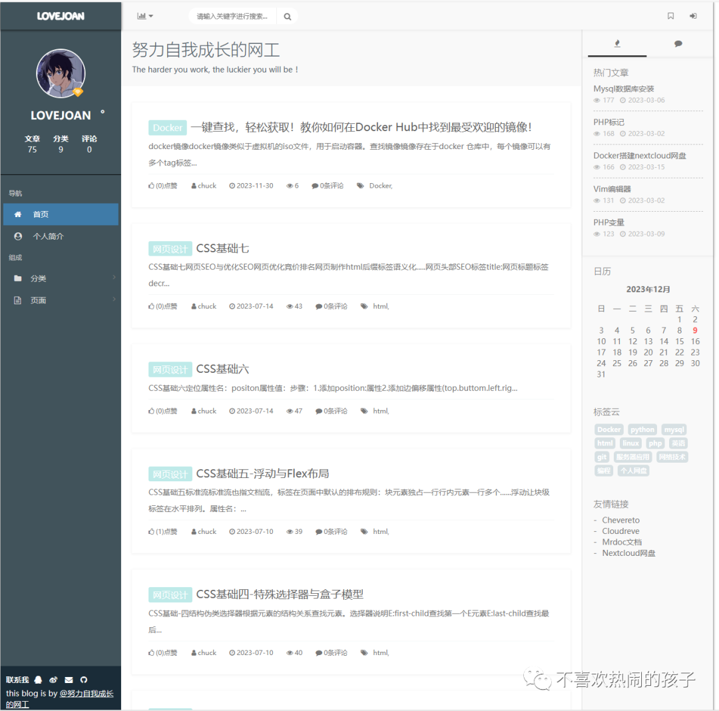
Task: Expand the 分类 navigation item
Action: point(113,278)
